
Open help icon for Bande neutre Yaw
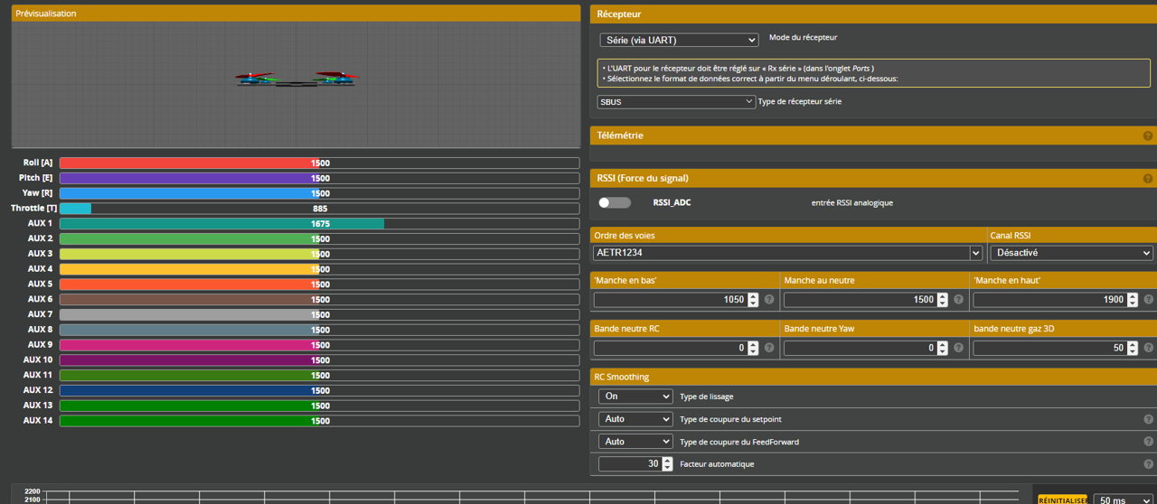click(959, 348)
